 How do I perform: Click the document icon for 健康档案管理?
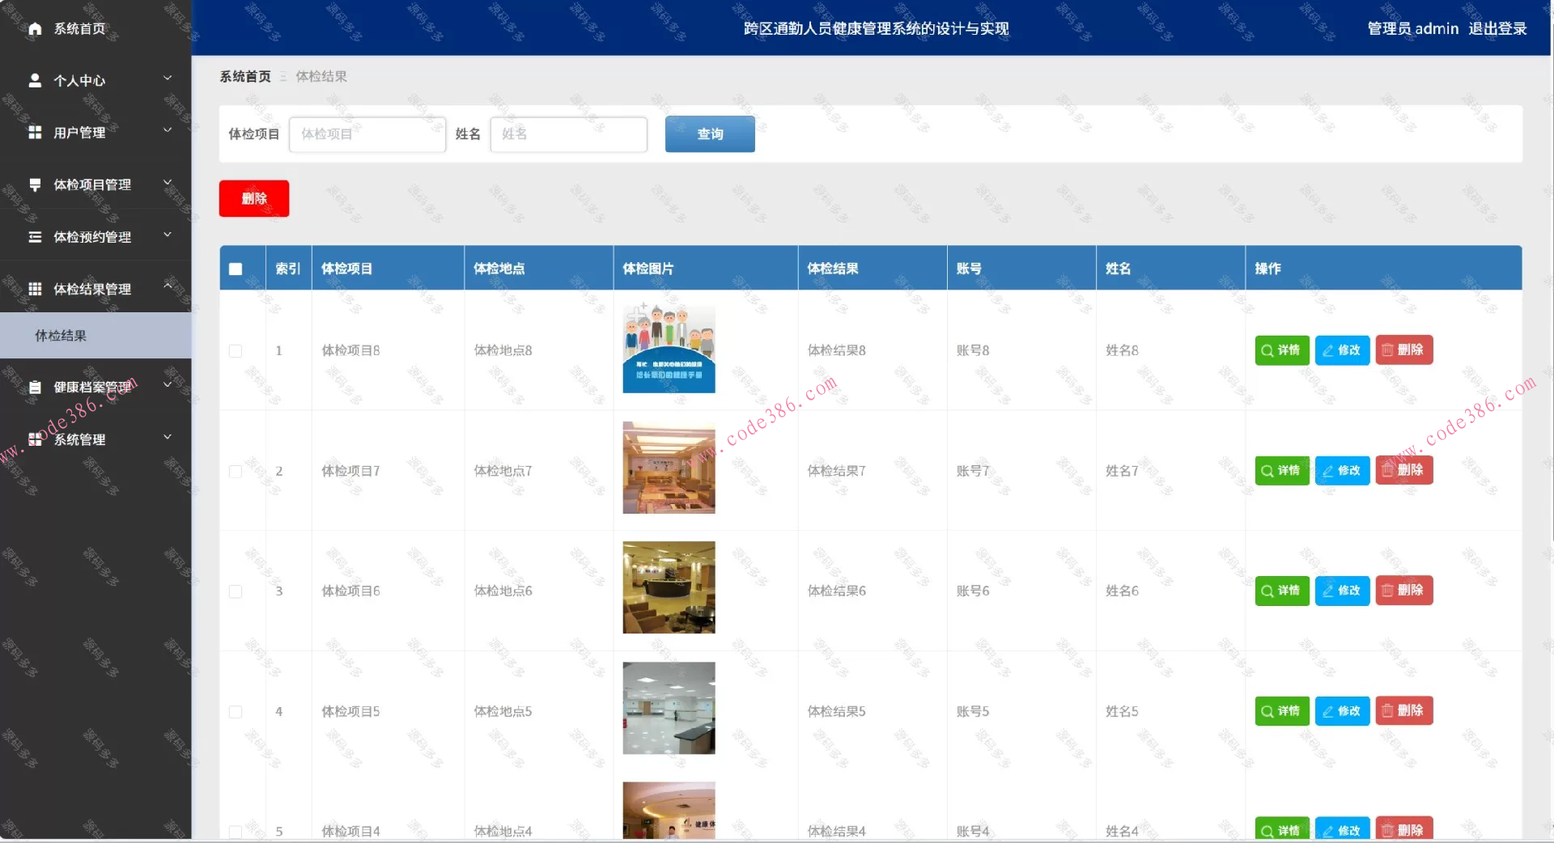tap(34, 387)
